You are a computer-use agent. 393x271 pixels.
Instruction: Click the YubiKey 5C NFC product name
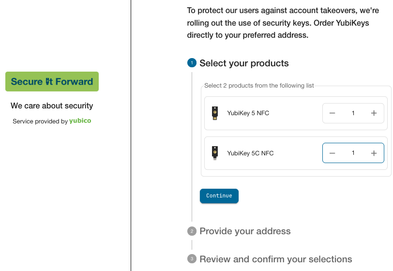pos(250,153)
